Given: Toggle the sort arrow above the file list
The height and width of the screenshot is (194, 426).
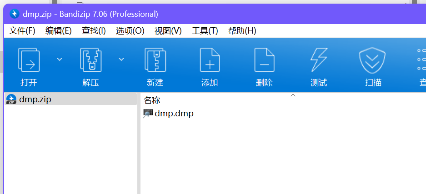Looking at the screenshot, I should (293, 95).
